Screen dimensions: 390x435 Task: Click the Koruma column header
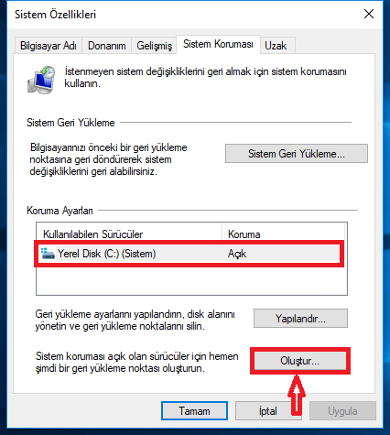click(284, 234)
